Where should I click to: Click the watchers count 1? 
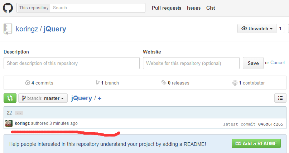tap(280, 29)
